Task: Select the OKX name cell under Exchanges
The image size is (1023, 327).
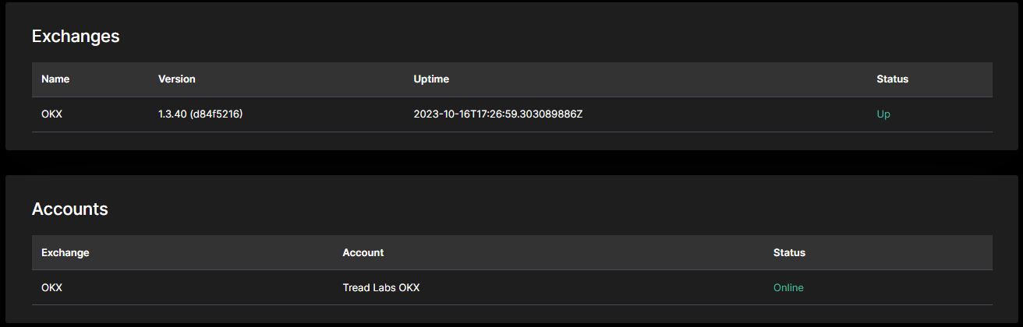Action: (x=51, y=114)
